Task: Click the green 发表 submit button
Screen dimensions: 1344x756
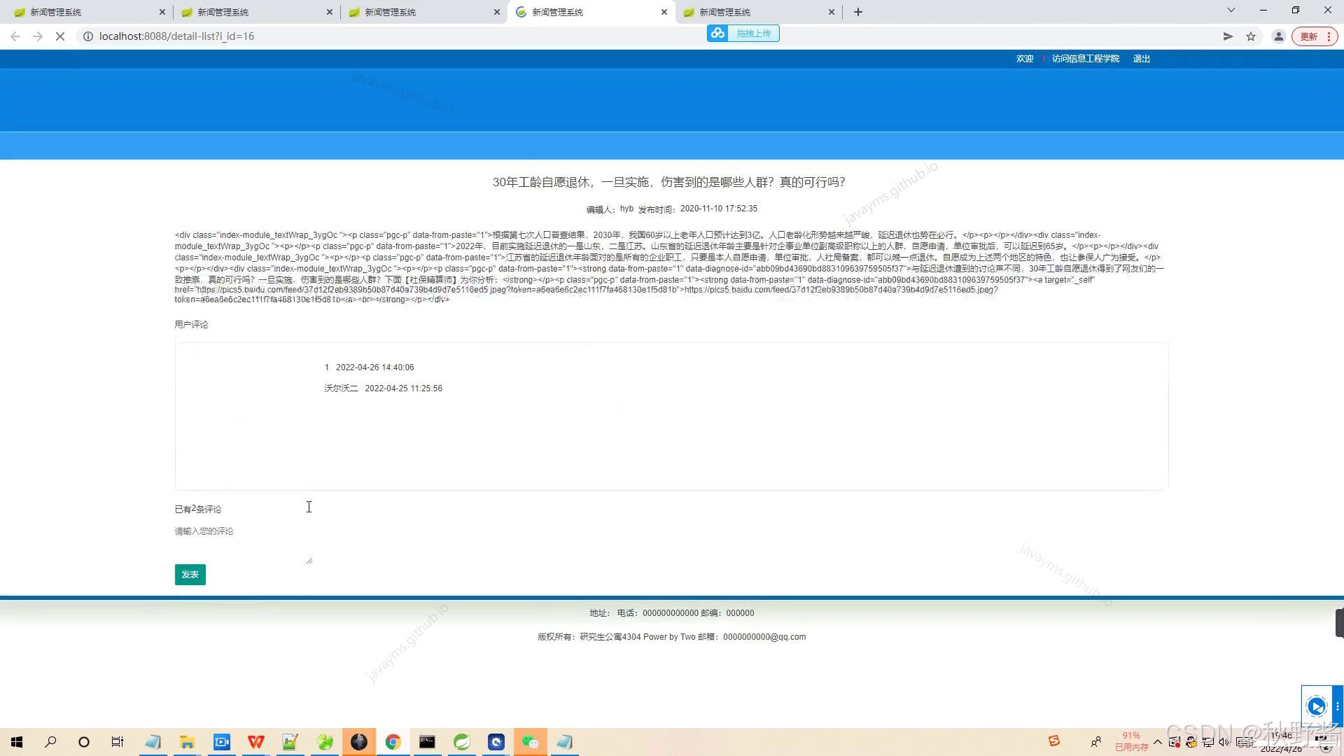Action: 190,575
